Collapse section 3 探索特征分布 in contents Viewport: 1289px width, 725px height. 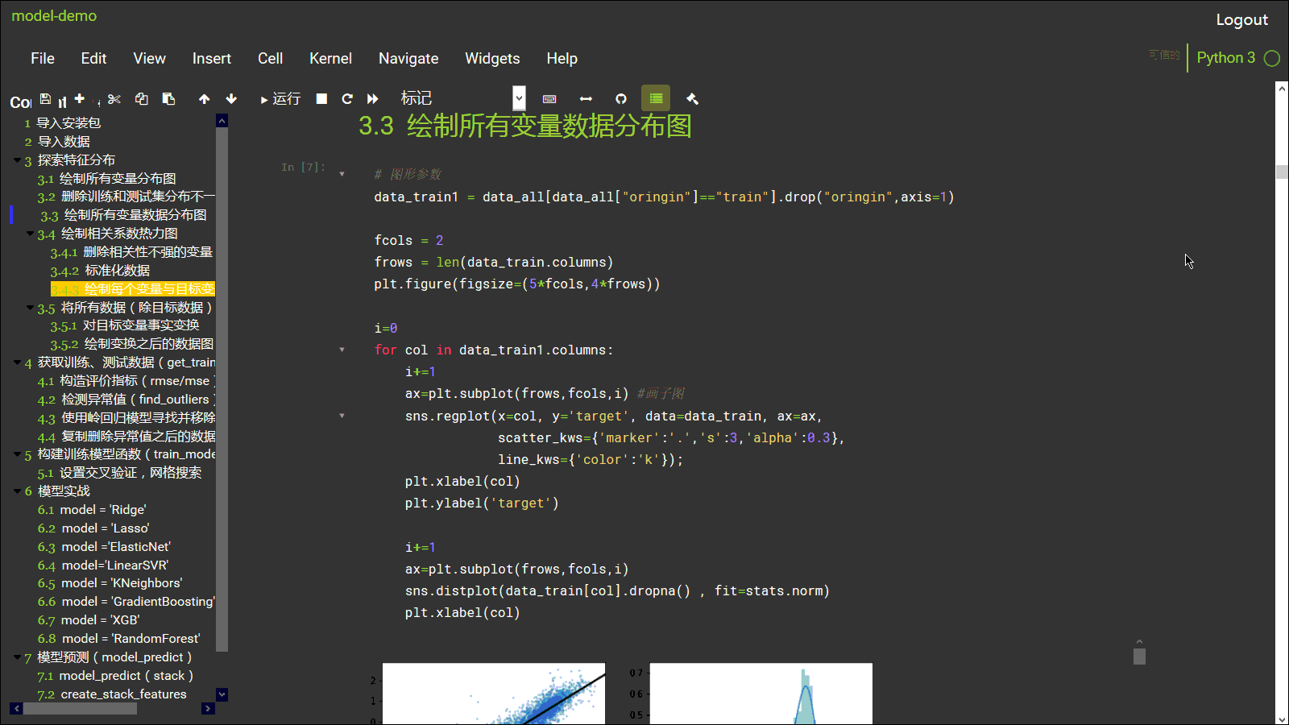coord(17,160)
